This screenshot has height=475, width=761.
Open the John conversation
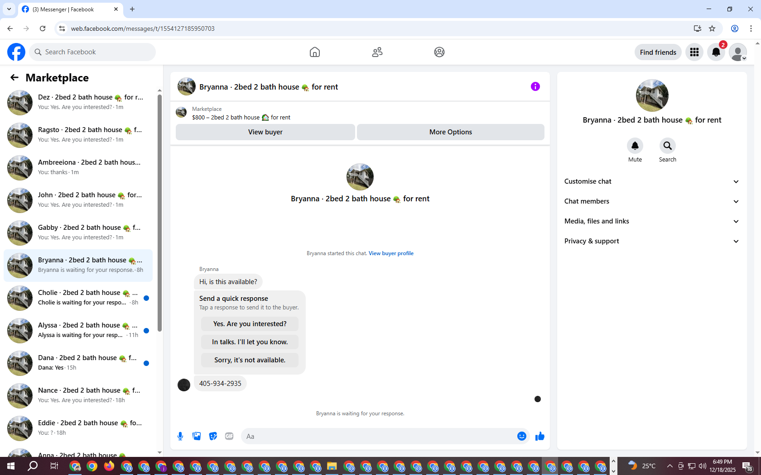(x=78, y=200)
